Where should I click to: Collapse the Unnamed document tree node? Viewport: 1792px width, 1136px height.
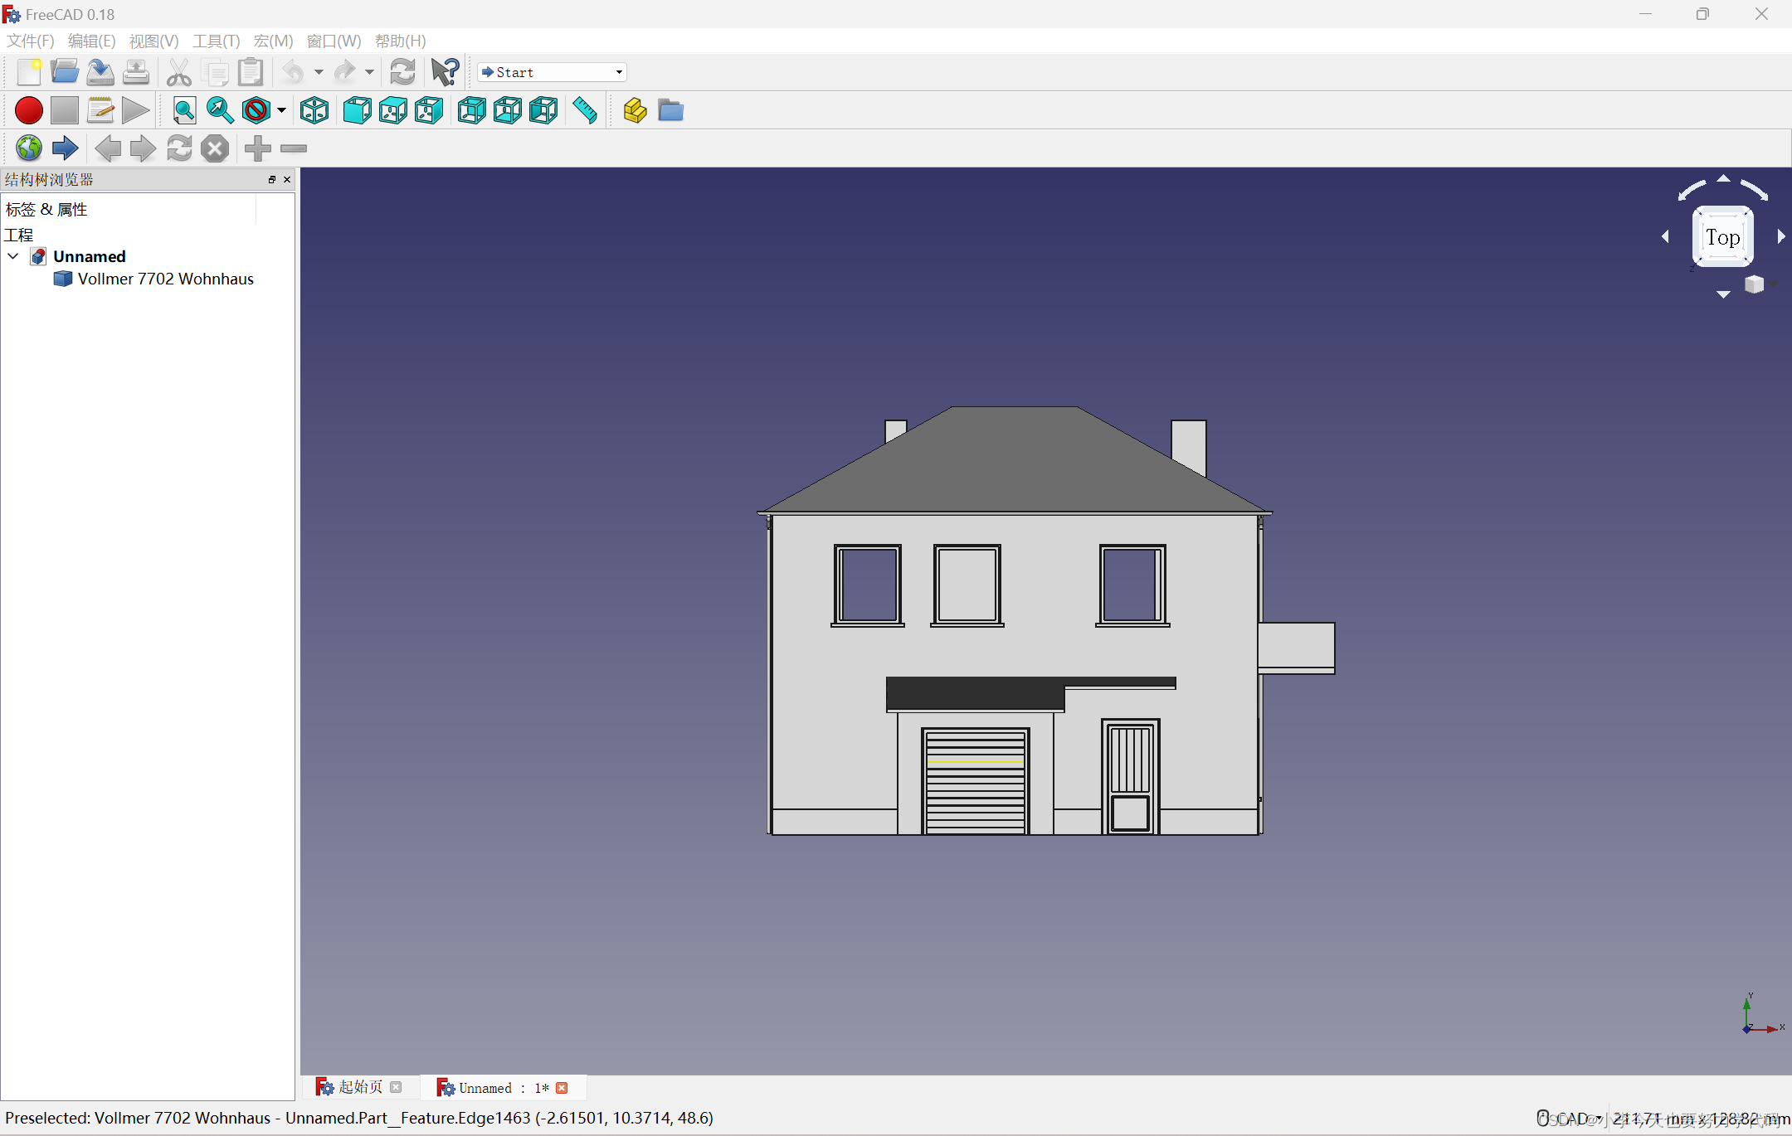click(x=13, y=256)
